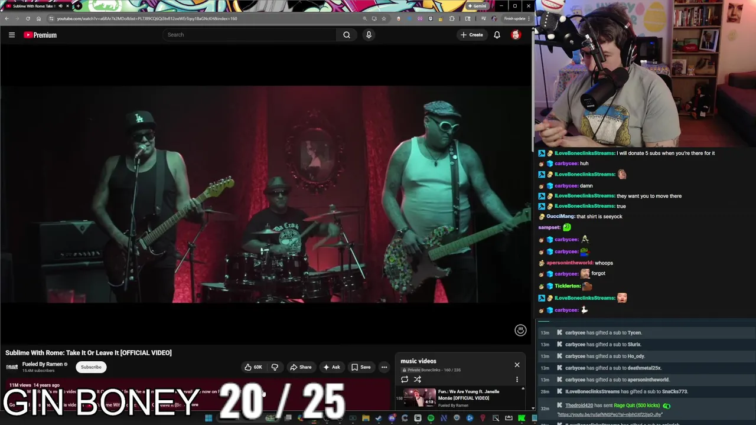Click playlist 'Private' lock badge
Viewport: 756px width, 425px height.
[411, 370]
